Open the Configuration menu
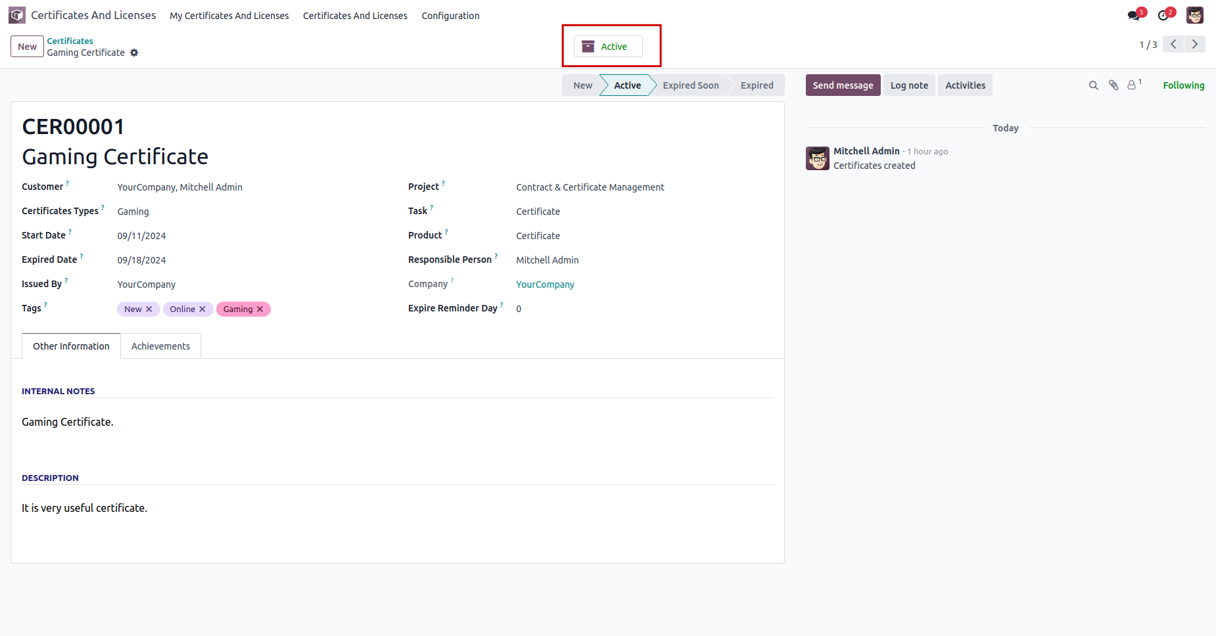Viewport: 1216px width, 636px height. coord(450,16)
